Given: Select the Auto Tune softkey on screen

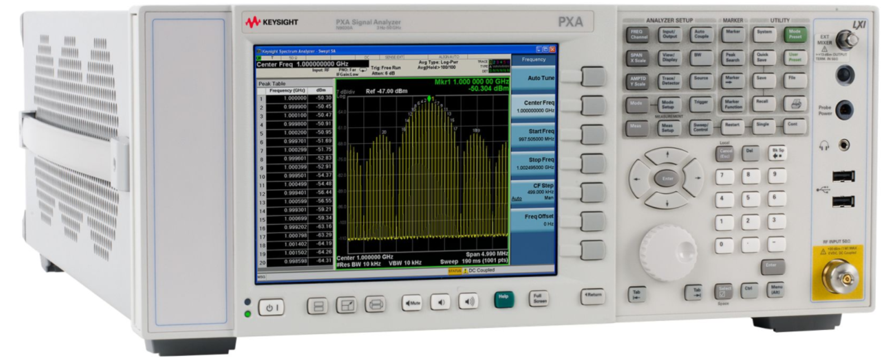Looking at the screenshot, I should point(533,78).
